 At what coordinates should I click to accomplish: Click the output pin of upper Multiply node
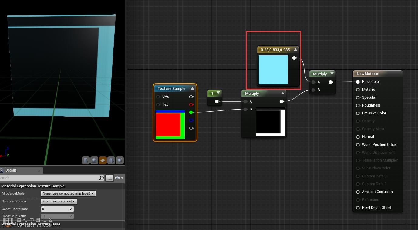tap(331, 82)
